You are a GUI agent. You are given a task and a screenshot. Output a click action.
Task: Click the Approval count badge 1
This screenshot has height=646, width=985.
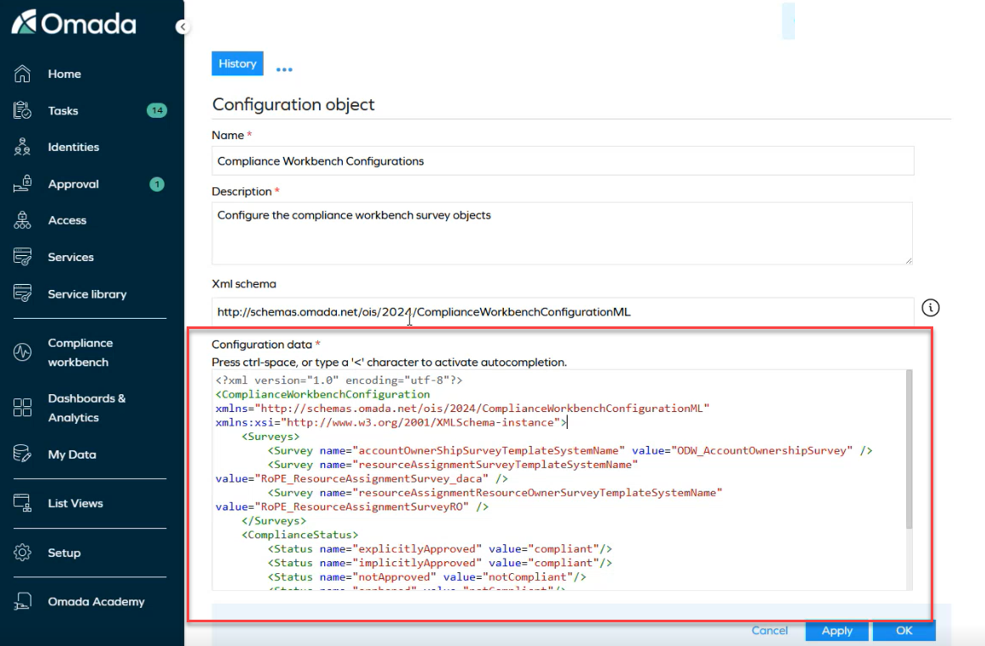point(157,184)
